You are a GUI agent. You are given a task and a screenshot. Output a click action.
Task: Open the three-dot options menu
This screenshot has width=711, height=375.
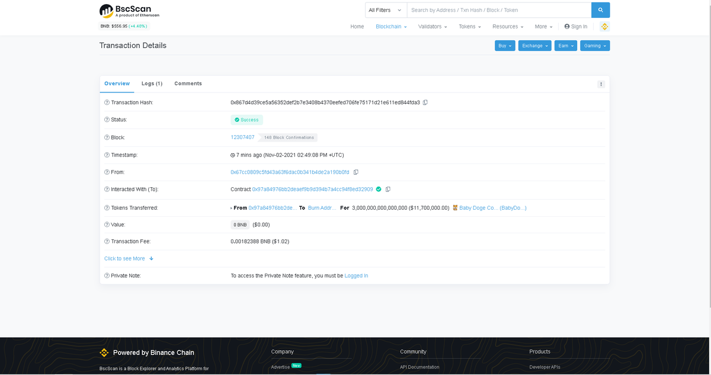click(x=601, y=84)
